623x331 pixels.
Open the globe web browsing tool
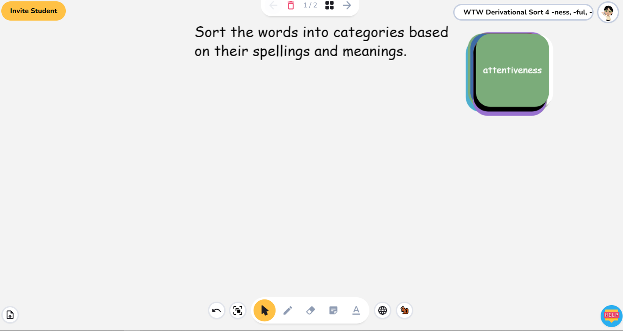[382, 310]
